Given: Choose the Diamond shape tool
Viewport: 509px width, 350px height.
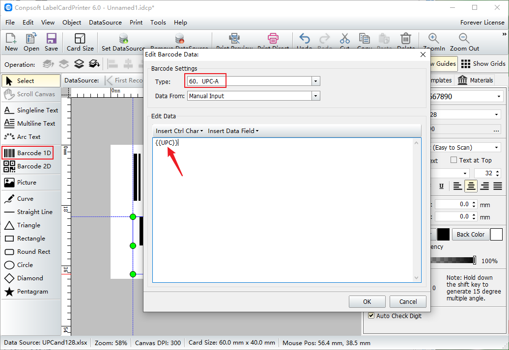Looking at the screenshot, I should pos(31,278).
